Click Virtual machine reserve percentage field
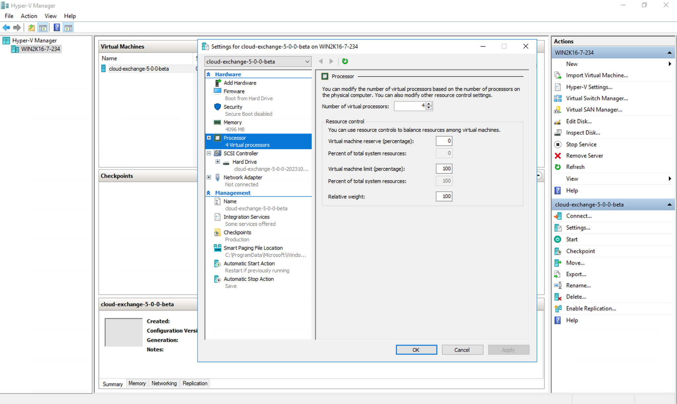677x404 pixels. coord(444,141)
